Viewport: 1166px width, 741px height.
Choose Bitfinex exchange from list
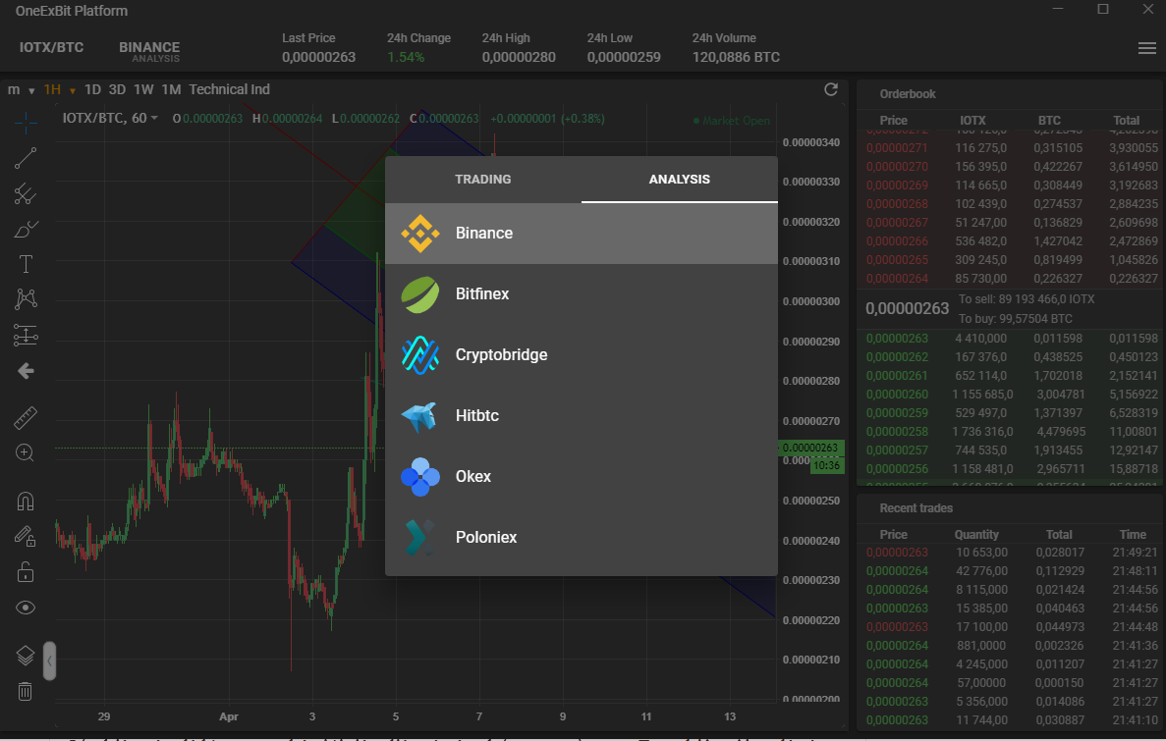point(582,294)
